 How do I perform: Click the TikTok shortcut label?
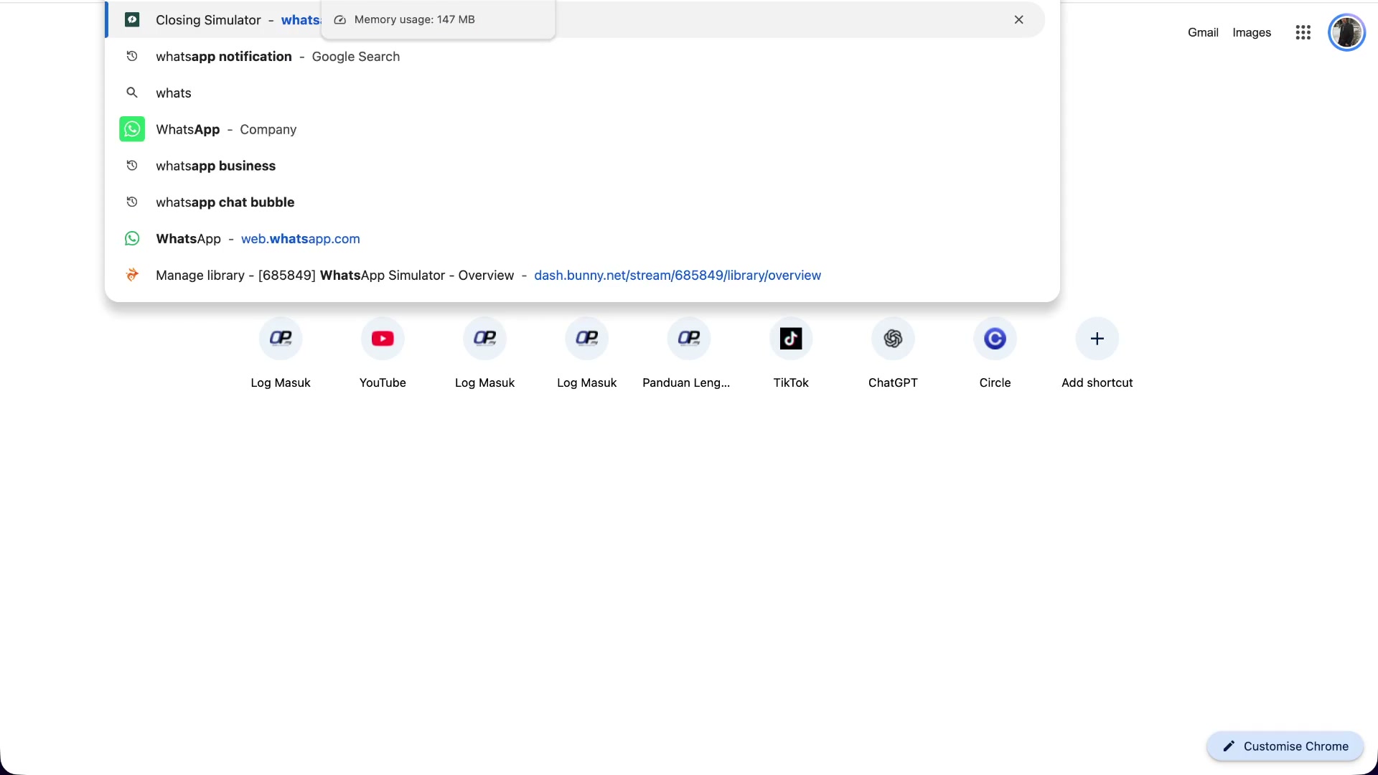pyautogui.click(x=791, y=382)
